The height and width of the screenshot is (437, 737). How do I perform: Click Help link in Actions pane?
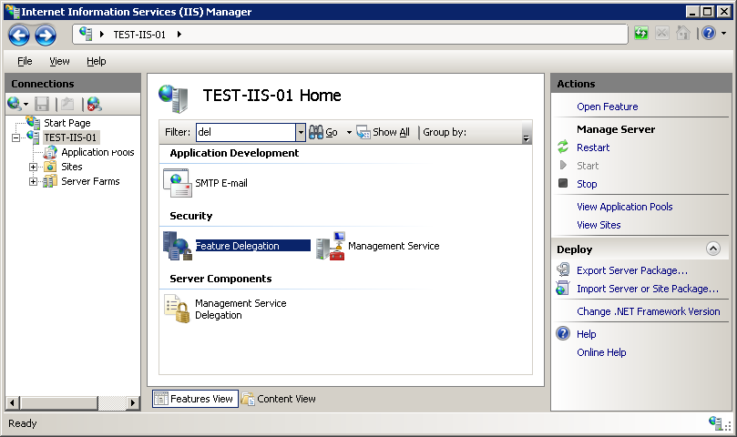[587, 334]
